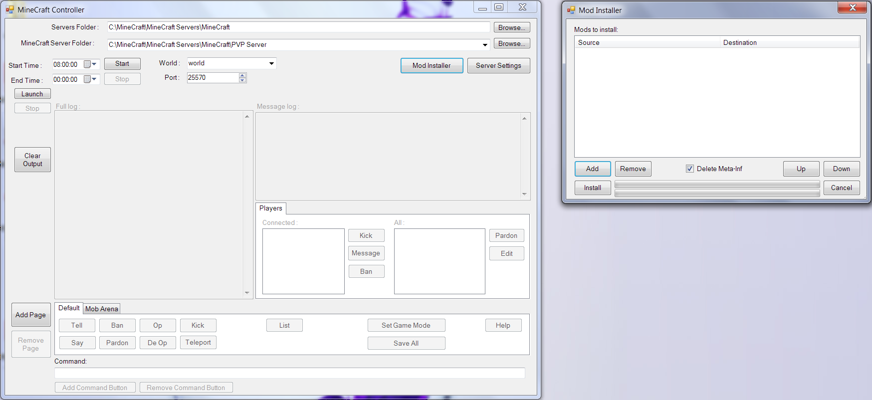Click Remove in Mod Installer

[633, 169]
